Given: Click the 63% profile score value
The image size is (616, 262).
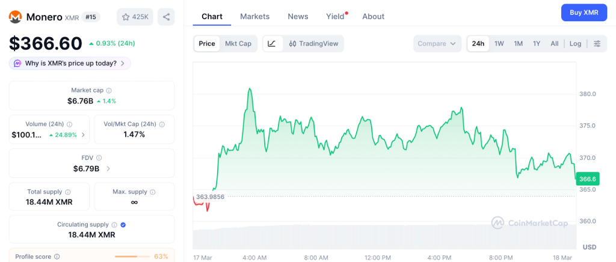Looking at the screenshot, I should 161,257.
